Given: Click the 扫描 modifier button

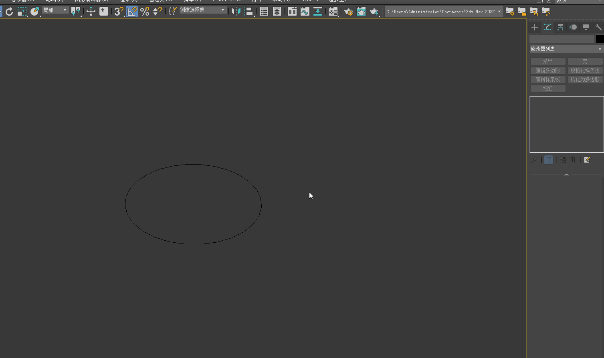Looking at the screenshot, I should (548, 88).
